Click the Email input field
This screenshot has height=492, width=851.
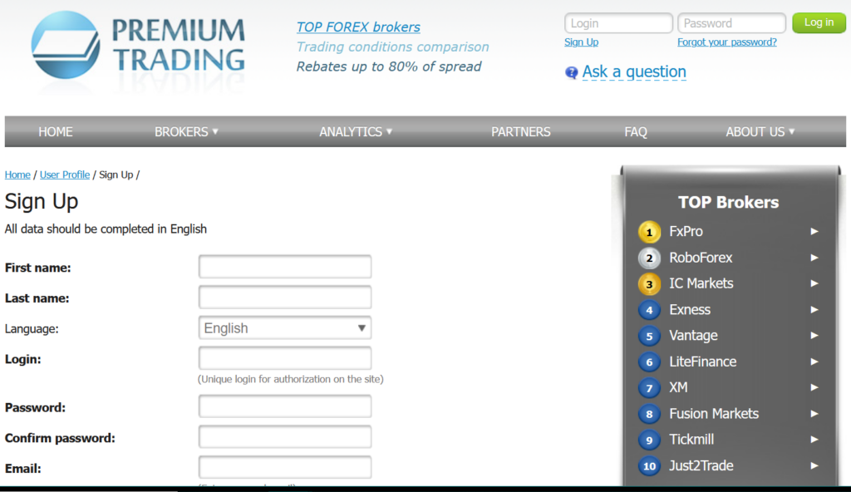click(x=285, y=467)
